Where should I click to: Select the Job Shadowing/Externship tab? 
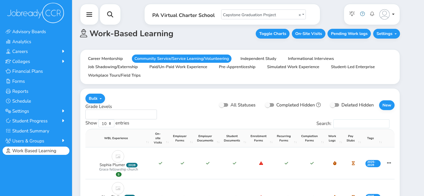(113, 67)
